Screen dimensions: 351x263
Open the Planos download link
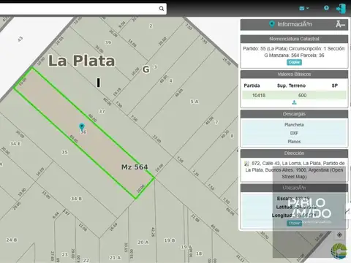coord(294,142)
